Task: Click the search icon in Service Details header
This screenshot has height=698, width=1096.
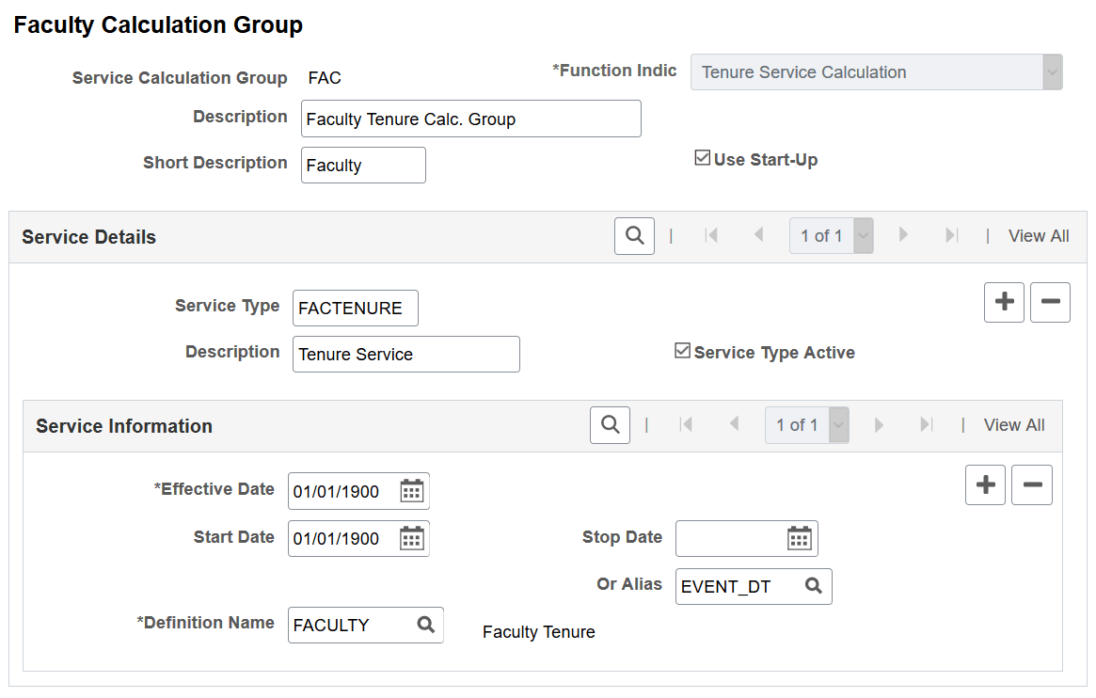Action: pos(633,235)
